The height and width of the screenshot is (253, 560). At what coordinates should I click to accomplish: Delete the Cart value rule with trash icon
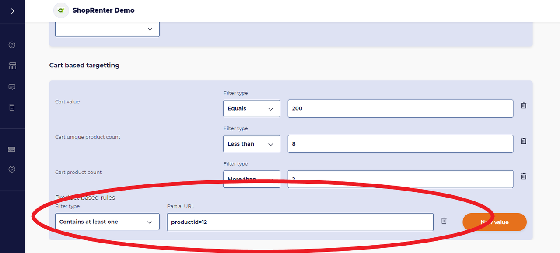(524, 105)
